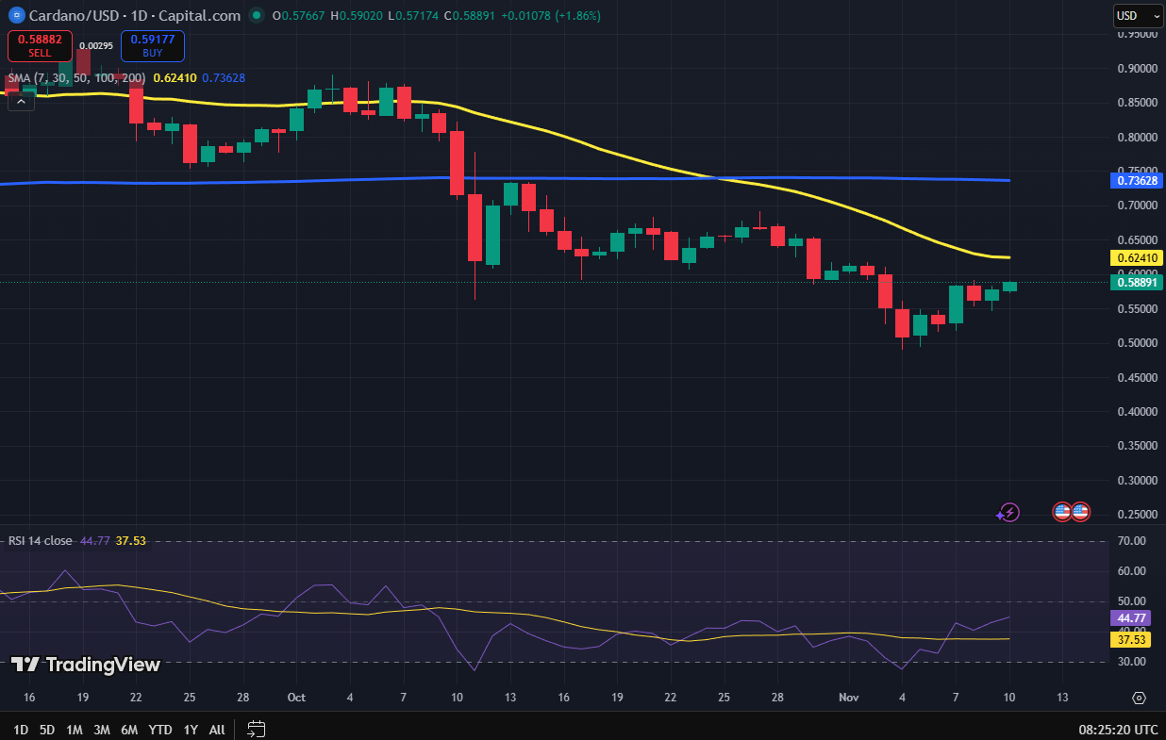Screen dimensions: 1166x740
Task: Select the 5D time range
Action: (x=46, y=729)
